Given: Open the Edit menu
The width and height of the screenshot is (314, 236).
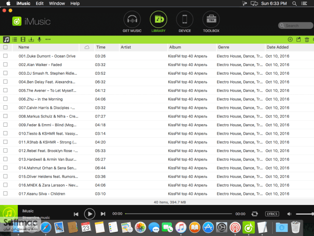Looking at the screenshot, I should click(39, 3).
